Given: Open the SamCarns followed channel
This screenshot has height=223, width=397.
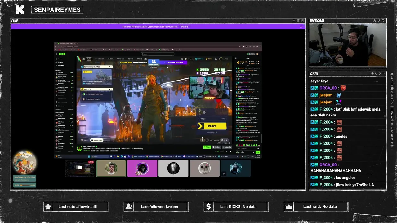Looking at the screenshot, I should tap(64, 84).
